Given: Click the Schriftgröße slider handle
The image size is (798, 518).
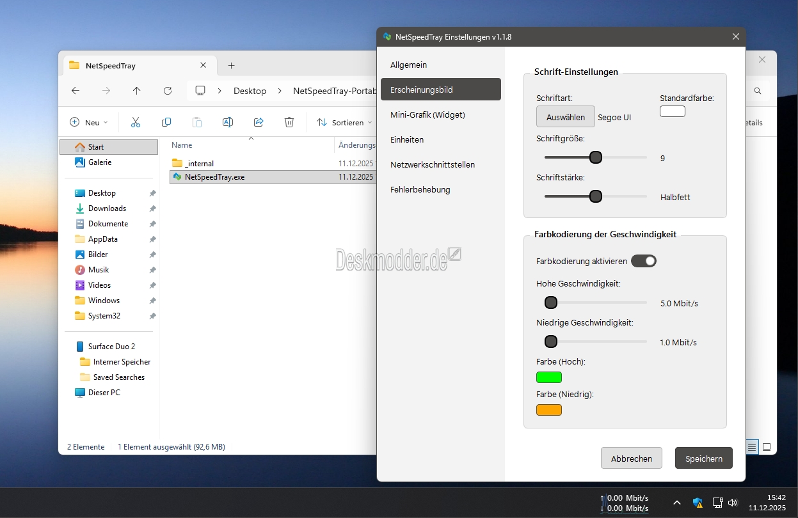Looking at the screenshot, I should [596, 157].
